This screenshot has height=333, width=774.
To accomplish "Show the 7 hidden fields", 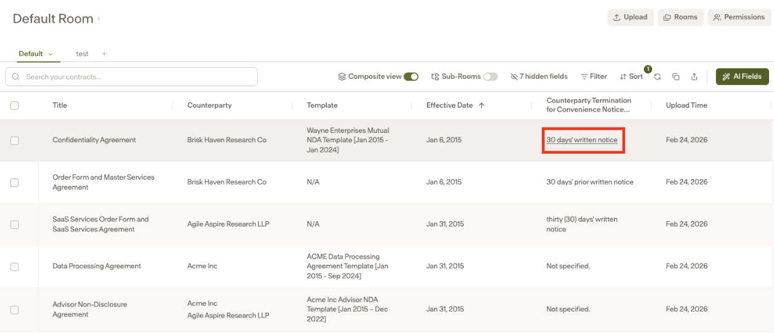I will pos(539,76).
